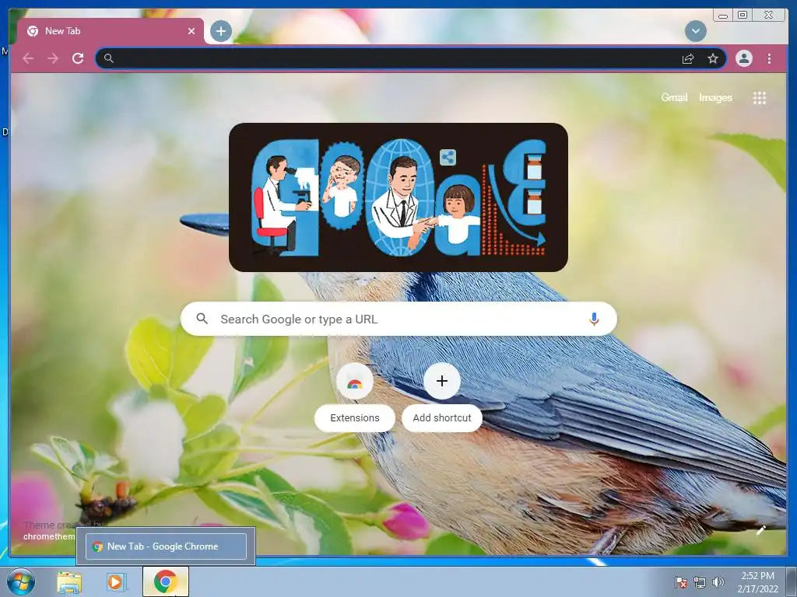Viewport: 797px width, 597px height.
Task: Bookmark this tab with the star icon
Action: pyautogui.click(x=713, y=58)
